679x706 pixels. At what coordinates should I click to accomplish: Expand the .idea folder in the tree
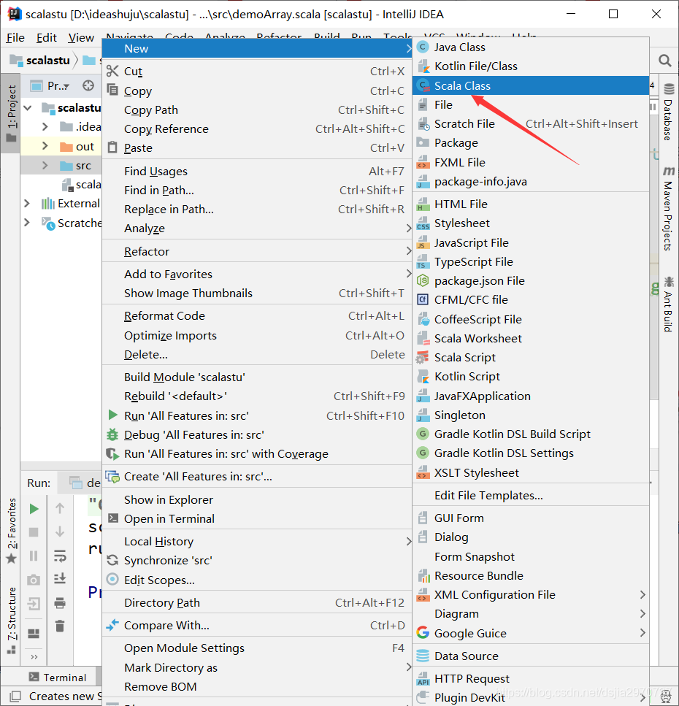tap(45, 126)
